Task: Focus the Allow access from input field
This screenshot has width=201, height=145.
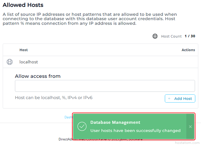Action: pyautogui.click(x=105, y=86)
